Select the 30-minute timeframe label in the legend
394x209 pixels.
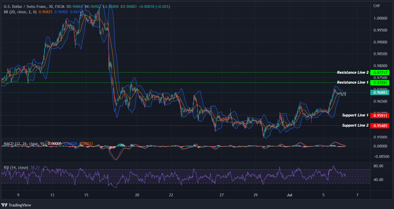point(50,6)
